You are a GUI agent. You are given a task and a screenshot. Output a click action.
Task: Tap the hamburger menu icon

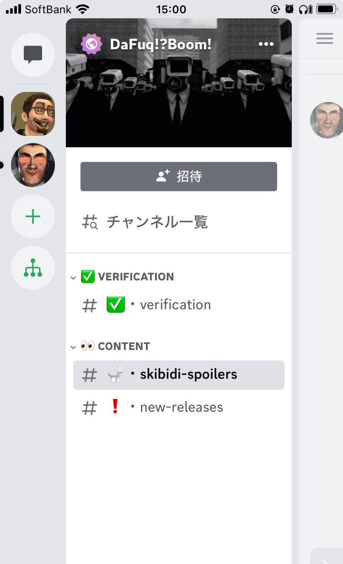point(325,39)
